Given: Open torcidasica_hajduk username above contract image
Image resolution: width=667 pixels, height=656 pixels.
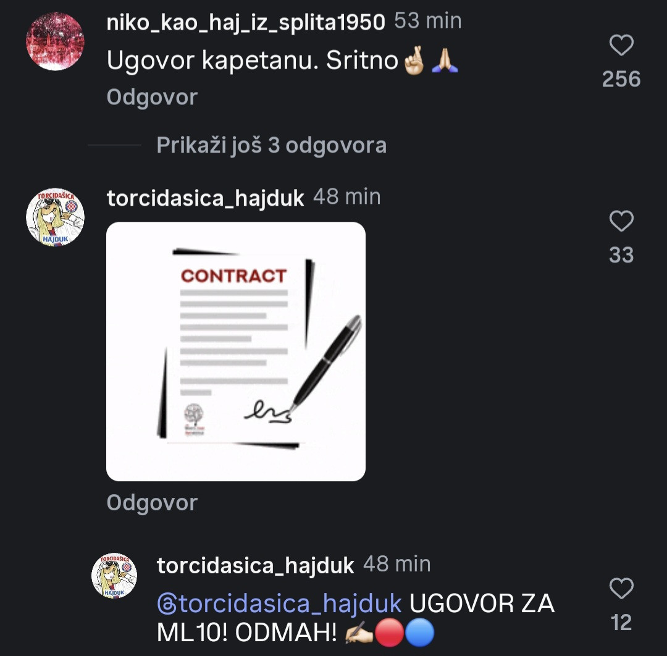Looking at the screenshot, I should [x=206, y=198].
